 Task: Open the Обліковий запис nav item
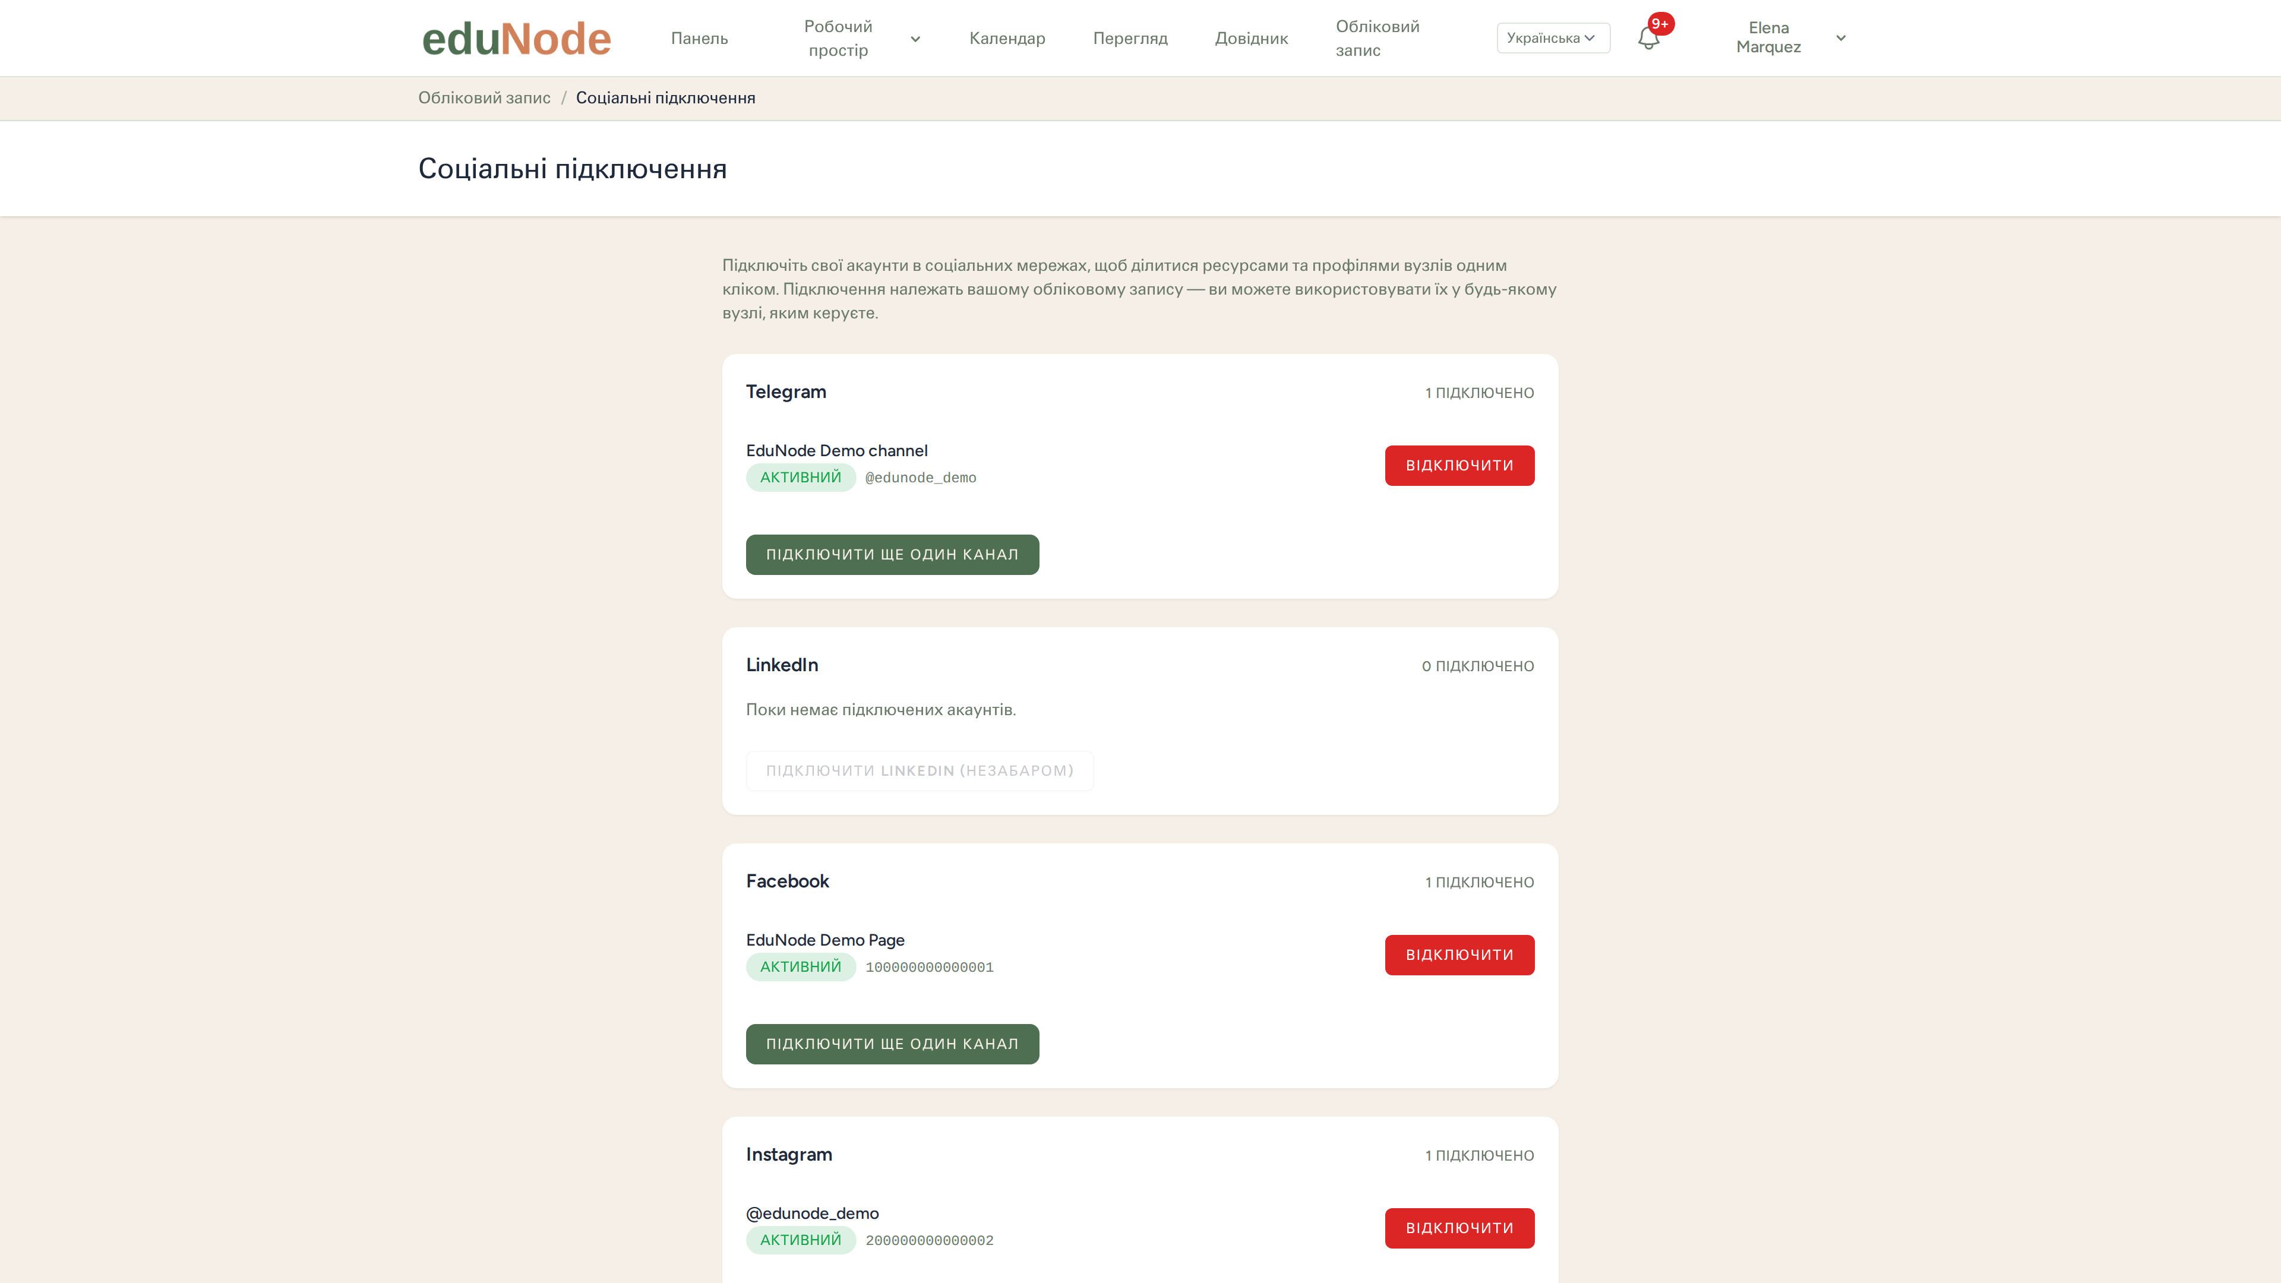pos(1377,38)
